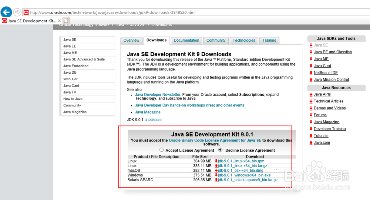Click download arrow icon for linux rpm
The height and width of the screenshot is (200, 370).
[216, 161]
